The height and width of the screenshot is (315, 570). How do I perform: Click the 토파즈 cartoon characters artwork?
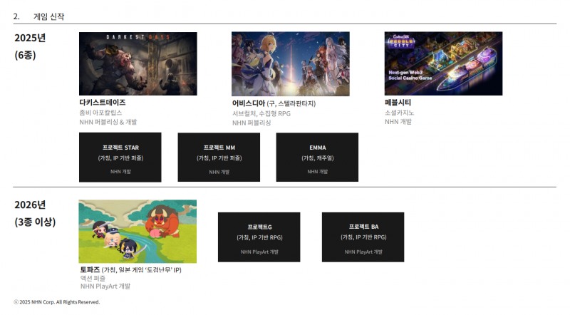(x=138, y=231)
